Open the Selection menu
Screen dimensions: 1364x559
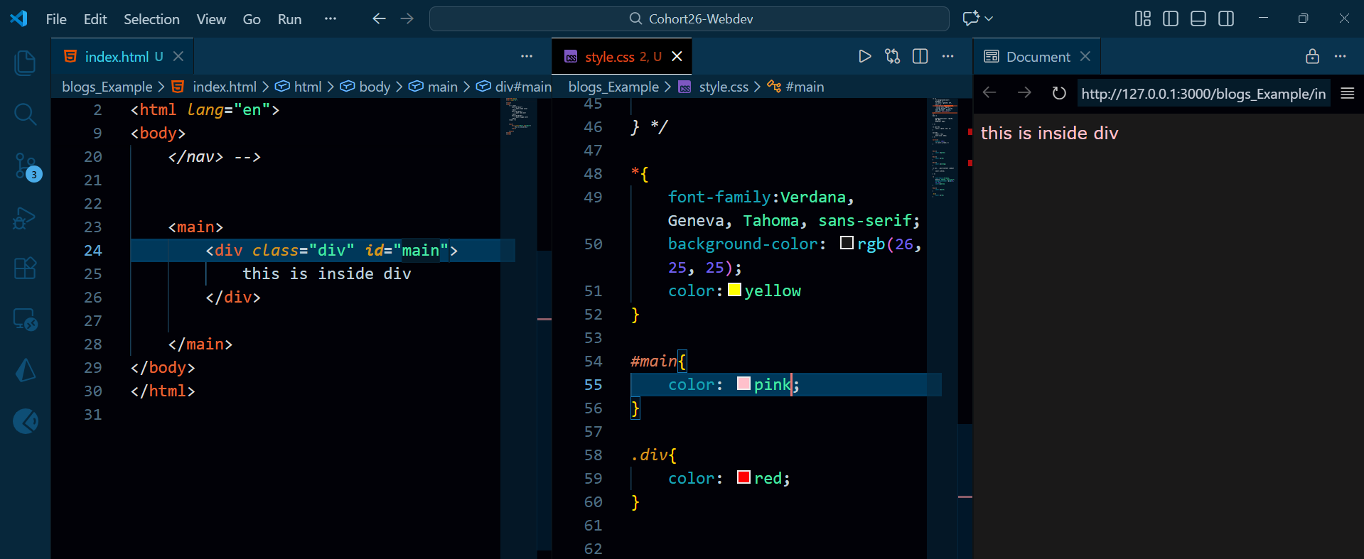[x=151, y=19]
